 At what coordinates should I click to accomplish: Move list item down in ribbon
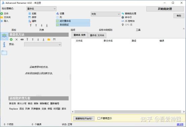click(x=41, y=25)
